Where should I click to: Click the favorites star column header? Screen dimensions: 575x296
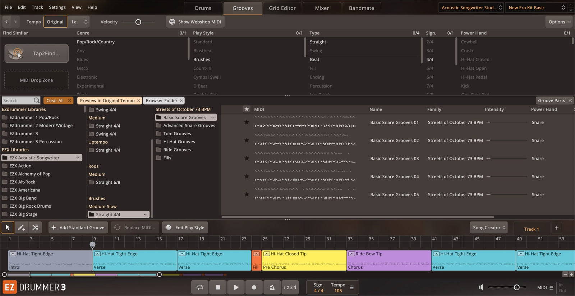(x=247, y=109)
